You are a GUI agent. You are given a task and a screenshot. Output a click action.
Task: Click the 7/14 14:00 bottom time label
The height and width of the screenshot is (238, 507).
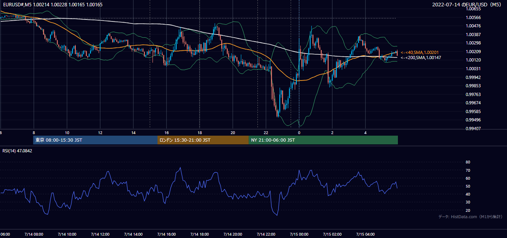click(133, 234)
